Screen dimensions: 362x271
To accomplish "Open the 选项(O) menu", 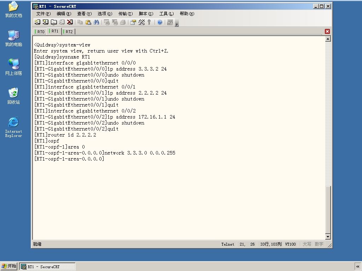I will coord(105,14).
